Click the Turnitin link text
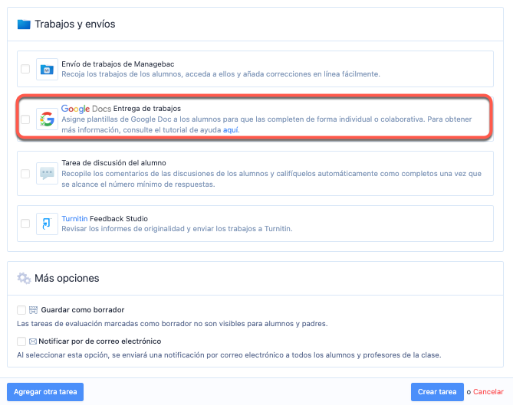 point(76,218)
